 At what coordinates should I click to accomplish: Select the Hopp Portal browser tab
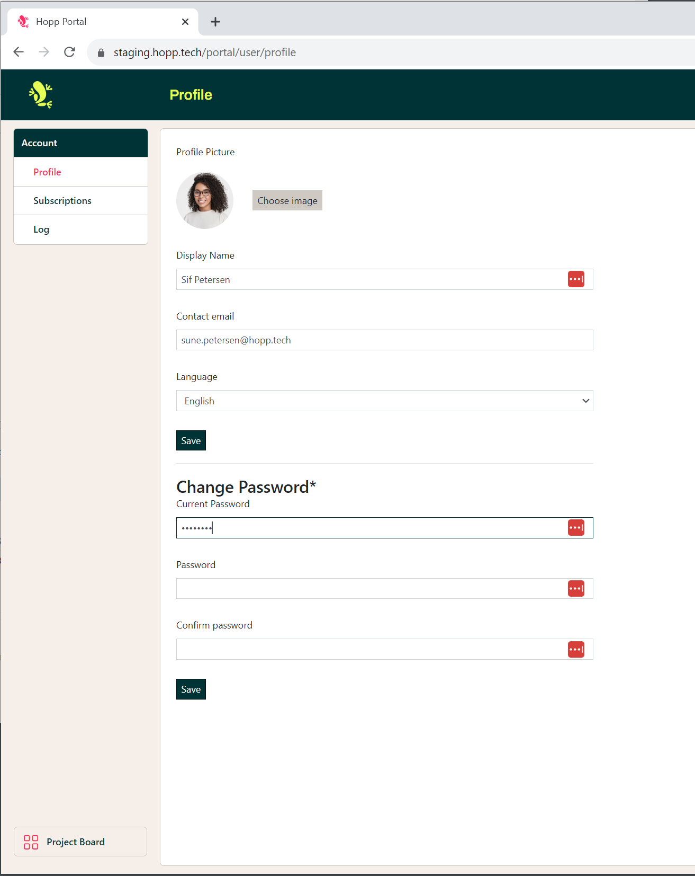(103, 22)
